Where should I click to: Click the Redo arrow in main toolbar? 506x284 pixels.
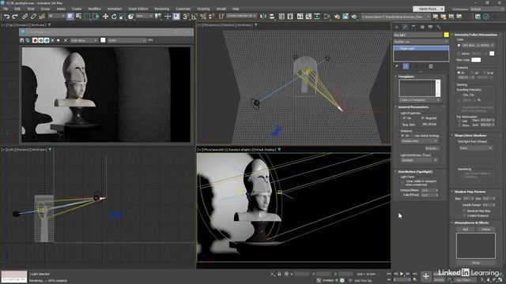[15, 17]
